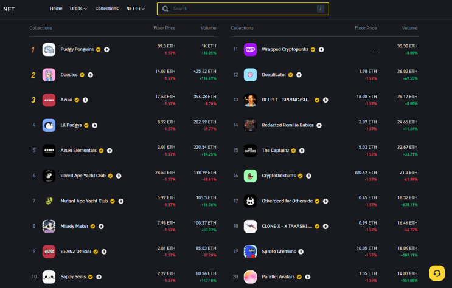Screen dimensions: 452x288
Task: Click the verified badge next to Doodles
Action: click(82, 75)
